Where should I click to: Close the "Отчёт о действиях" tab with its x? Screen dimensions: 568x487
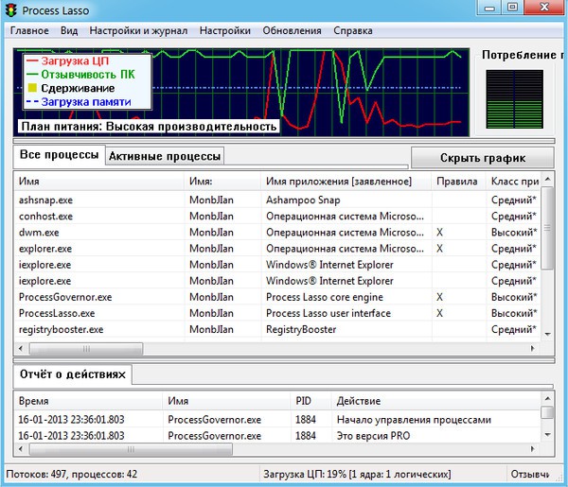(x=121, y=375)
